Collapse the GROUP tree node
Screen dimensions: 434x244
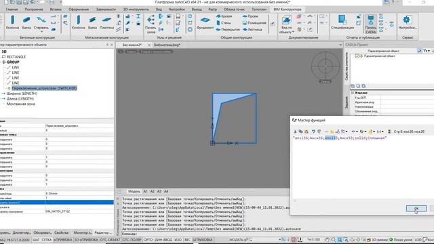(x=4, y=62)
